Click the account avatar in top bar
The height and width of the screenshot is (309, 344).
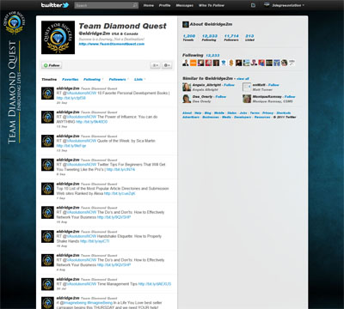pos(267,5)
